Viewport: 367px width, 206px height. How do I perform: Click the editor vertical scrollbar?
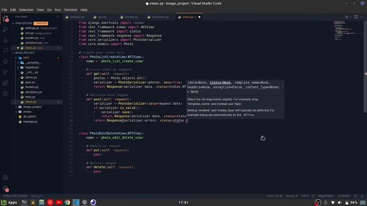tap(365, 66)
